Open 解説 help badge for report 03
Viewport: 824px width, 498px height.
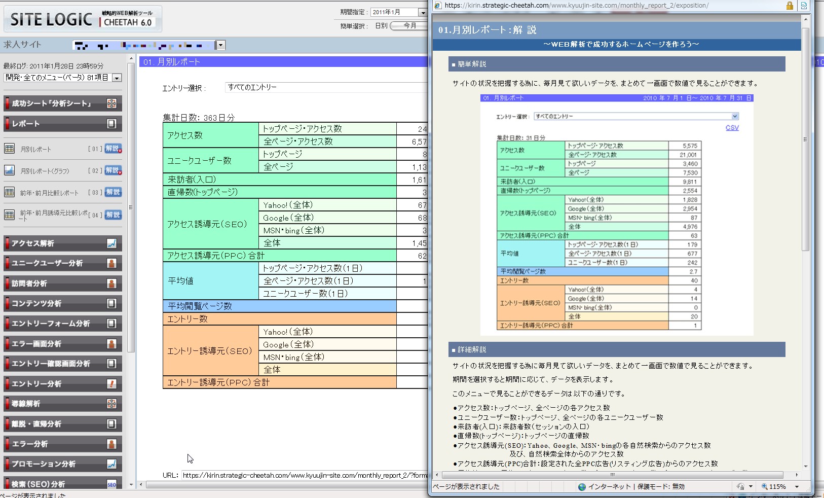[113, 192]
